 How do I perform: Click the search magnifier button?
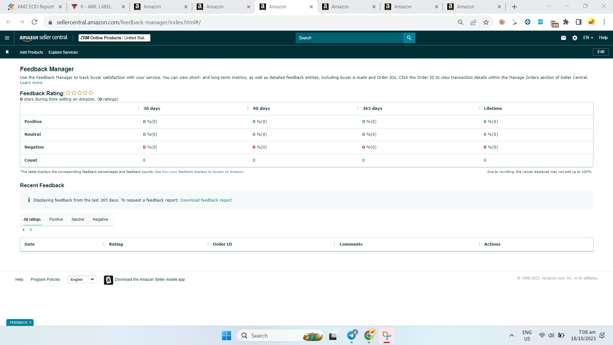(409, 38)
